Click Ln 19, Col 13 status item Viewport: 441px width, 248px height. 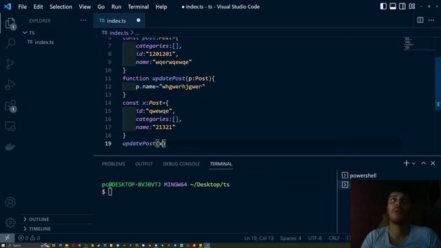point(259,238)
